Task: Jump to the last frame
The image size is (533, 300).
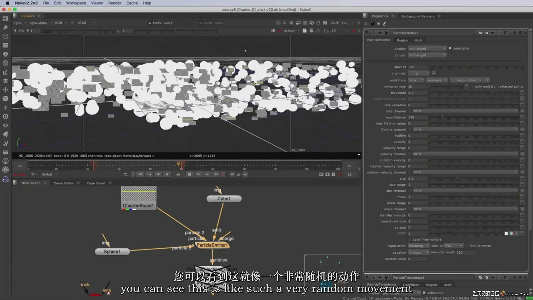Action: pyautogui.click(x=216, y=174)
